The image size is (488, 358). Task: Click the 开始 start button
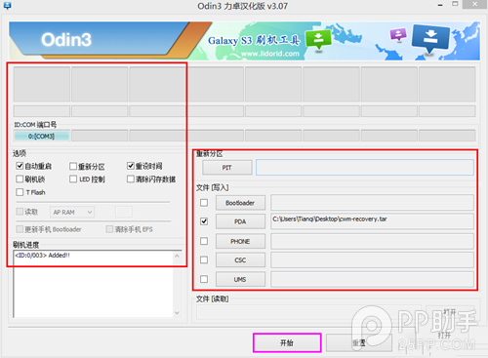(x=287, y=342)
